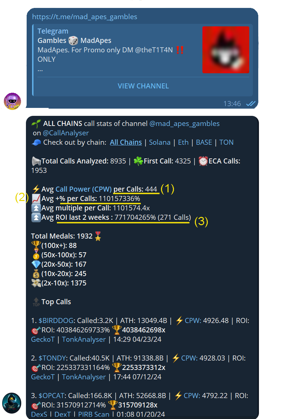Click the double-check read receipt icon
Image resolution: width=282 pixels, height=419 pixels.
(251, 104)
